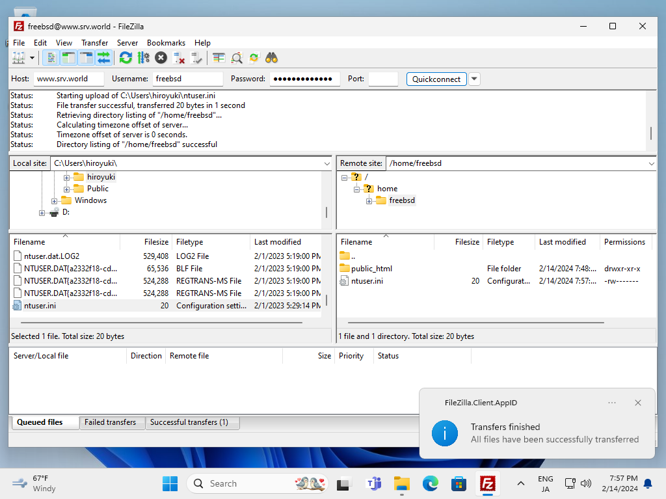Open notification options (three dots)

[x=612, y=403]
